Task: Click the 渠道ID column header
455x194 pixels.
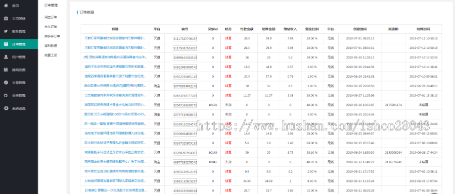Action: (393, 29)
